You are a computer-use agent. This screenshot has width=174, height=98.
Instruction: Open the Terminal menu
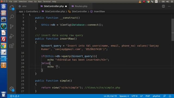pos(47,2)
